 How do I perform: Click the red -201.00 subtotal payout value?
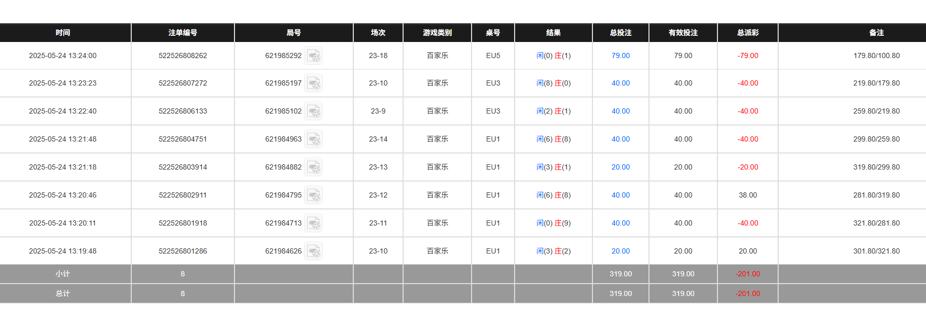[747, 274]
